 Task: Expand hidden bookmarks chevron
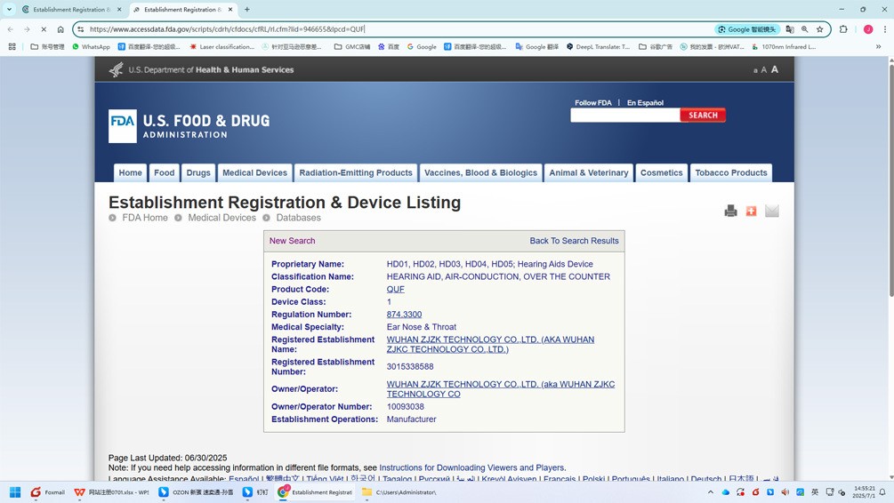coord(878,47)
